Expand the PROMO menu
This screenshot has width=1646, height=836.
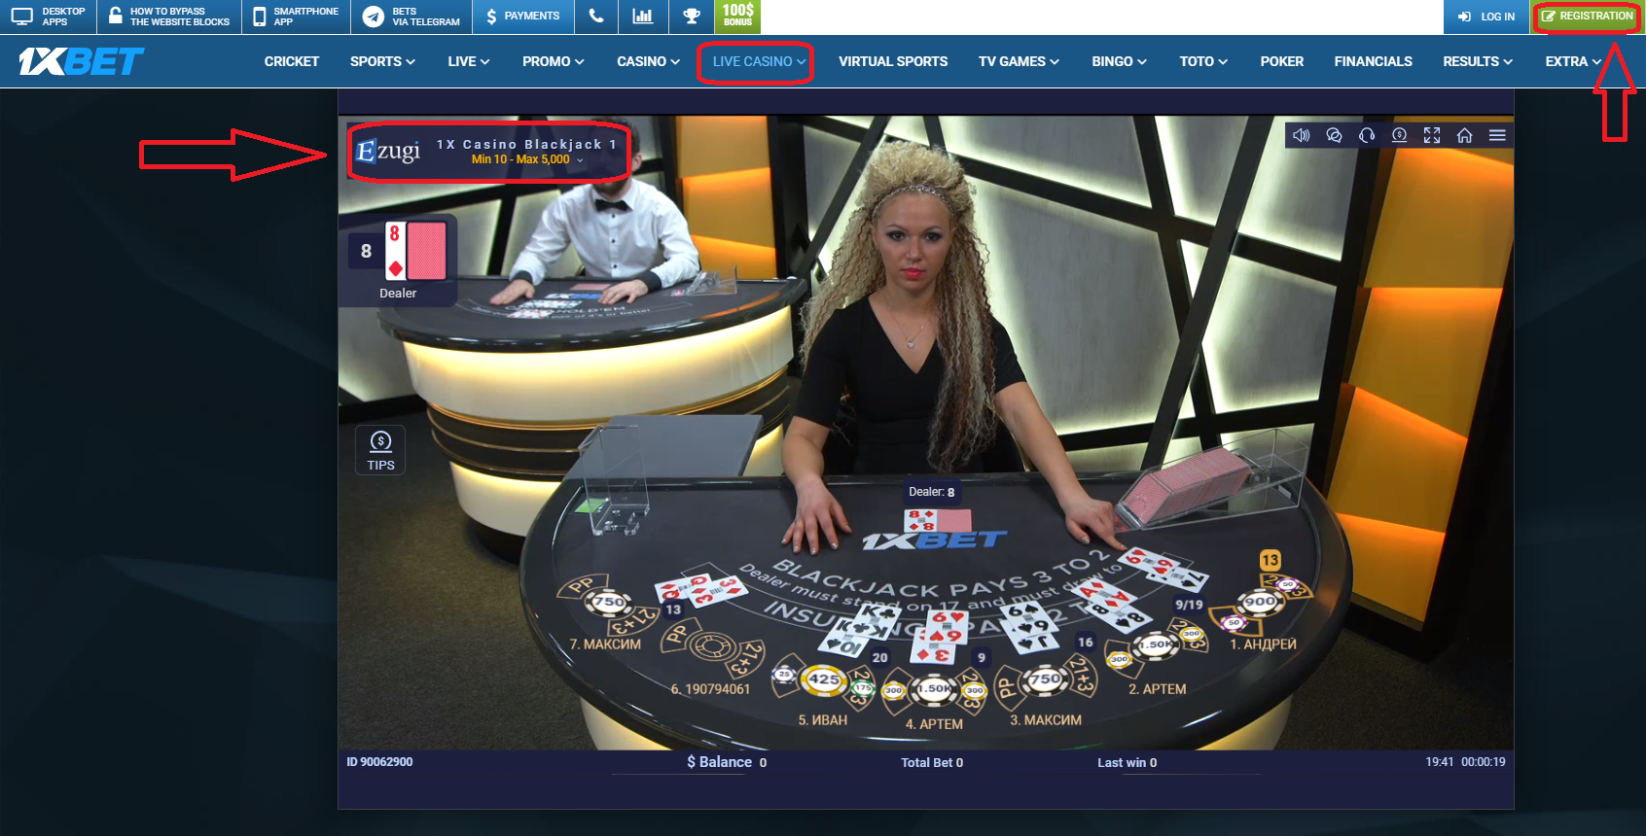pyautogui.click(x=553, y=61)
